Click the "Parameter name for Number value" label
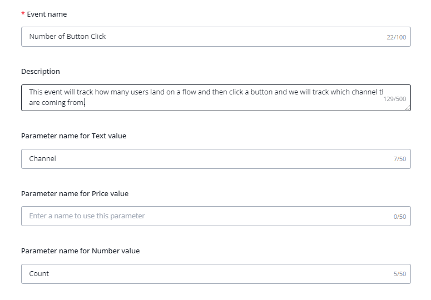 [80, 251]
